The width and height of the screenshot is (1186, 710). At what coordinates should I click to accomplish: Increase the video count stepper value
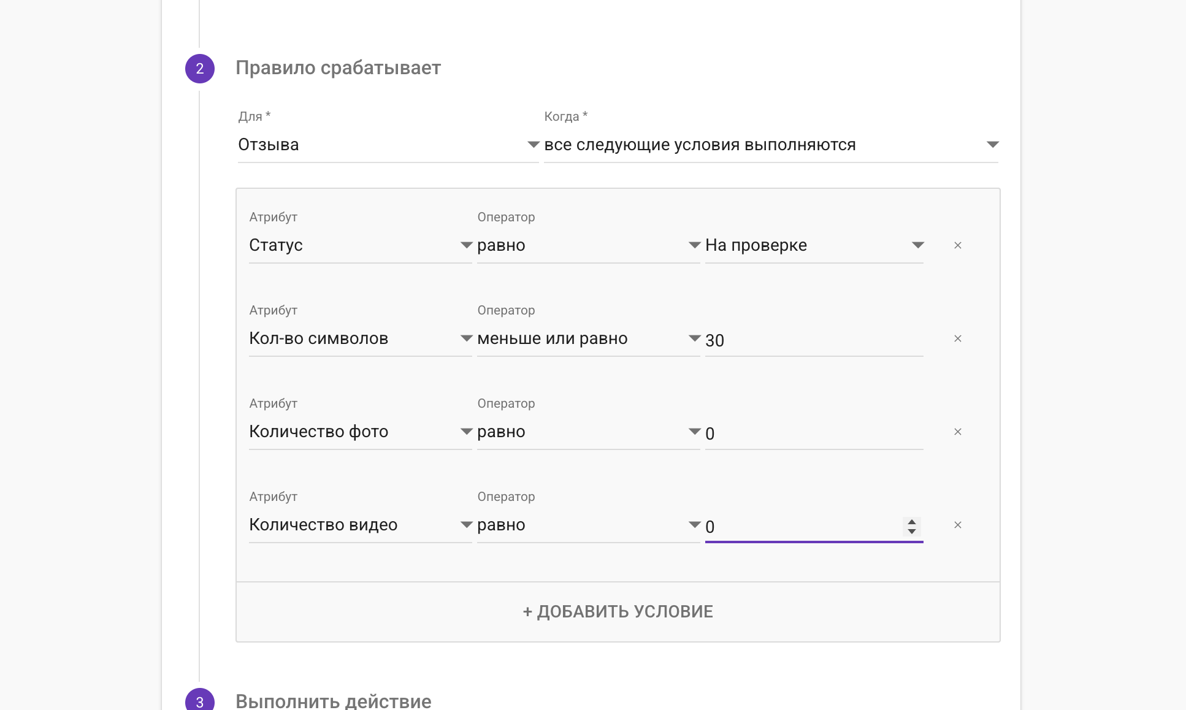[x=912, y=522]
